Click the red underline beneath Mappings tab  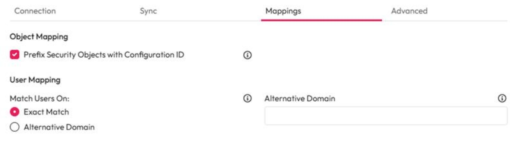(x=321, y=20)
